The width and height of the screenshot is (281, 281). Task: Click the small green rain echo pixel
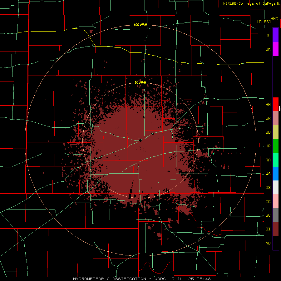[x=213, y=154]
